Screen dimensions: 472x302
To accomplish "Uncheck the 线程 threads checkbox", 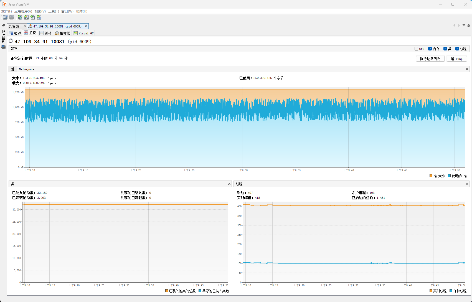I will point(457,49).
